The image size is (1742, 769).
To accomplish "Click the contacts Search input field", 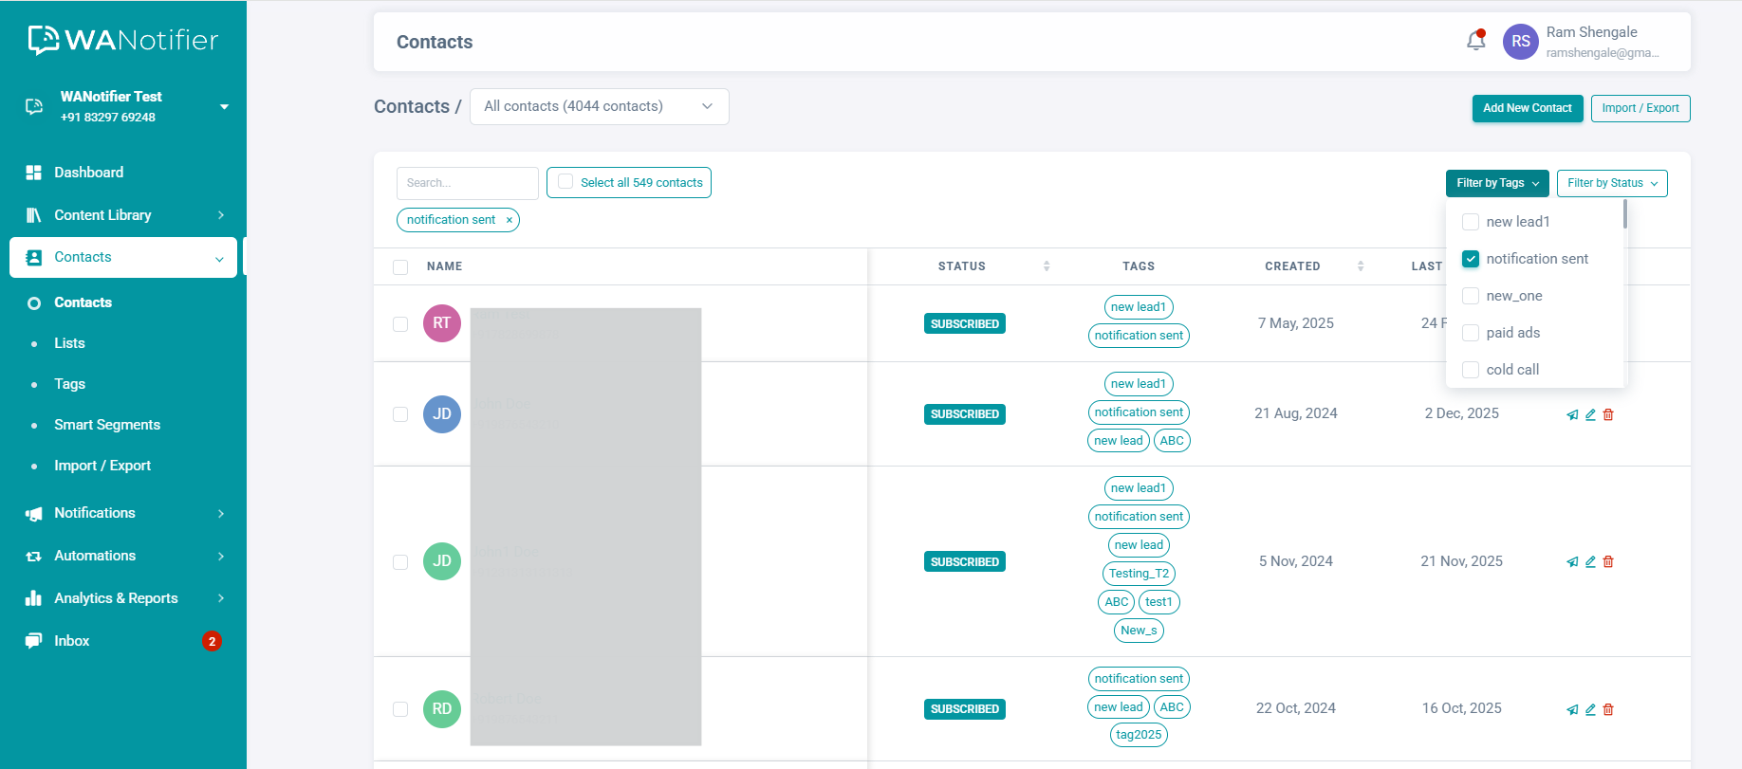I will click(467, 183).
